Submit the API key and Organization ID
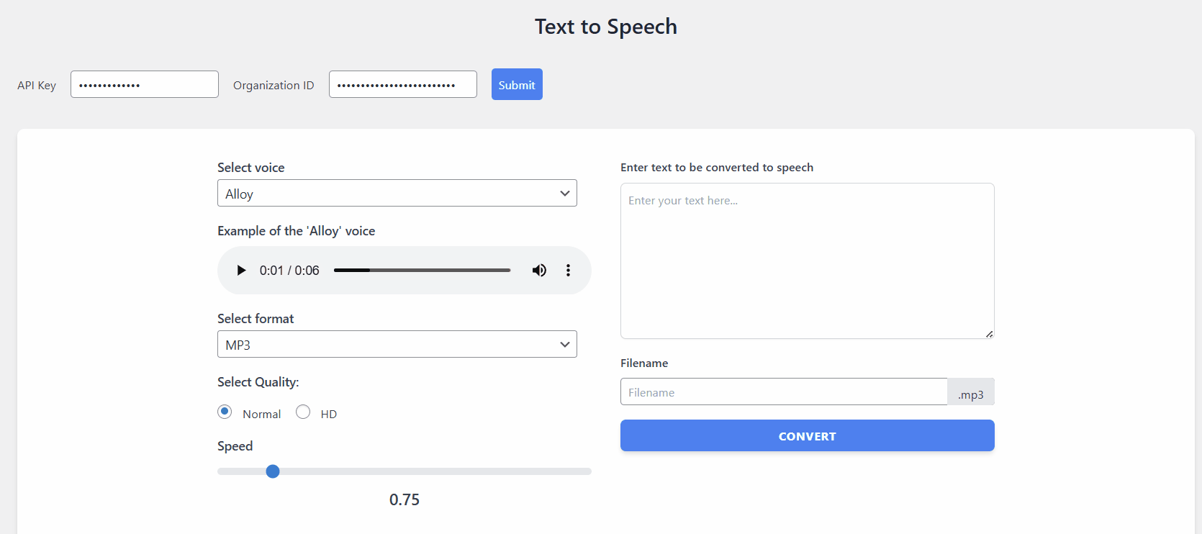The height and width of the screenshot is (534, 1202). (x=516, y=84)
